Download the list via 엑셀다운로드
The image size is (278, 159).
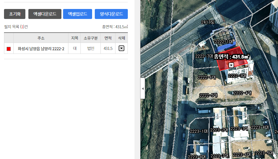point(45,14)
